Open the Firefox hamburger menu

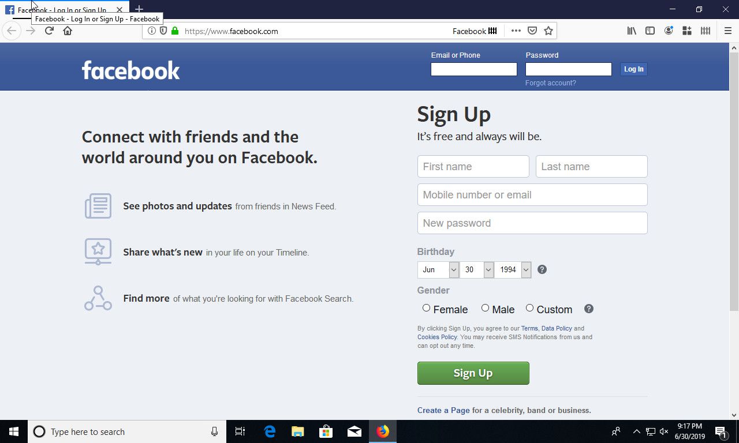pos(727,31)
